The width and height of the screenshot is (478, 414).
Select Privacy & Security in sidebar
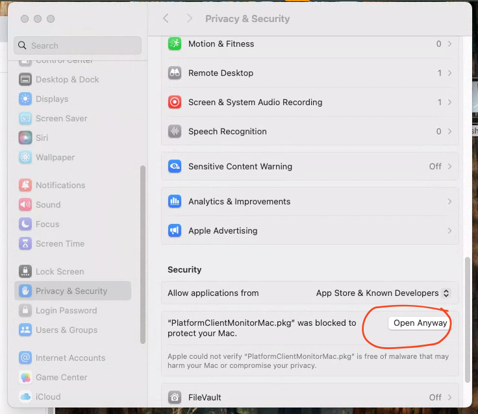click(x=73, y=291)
